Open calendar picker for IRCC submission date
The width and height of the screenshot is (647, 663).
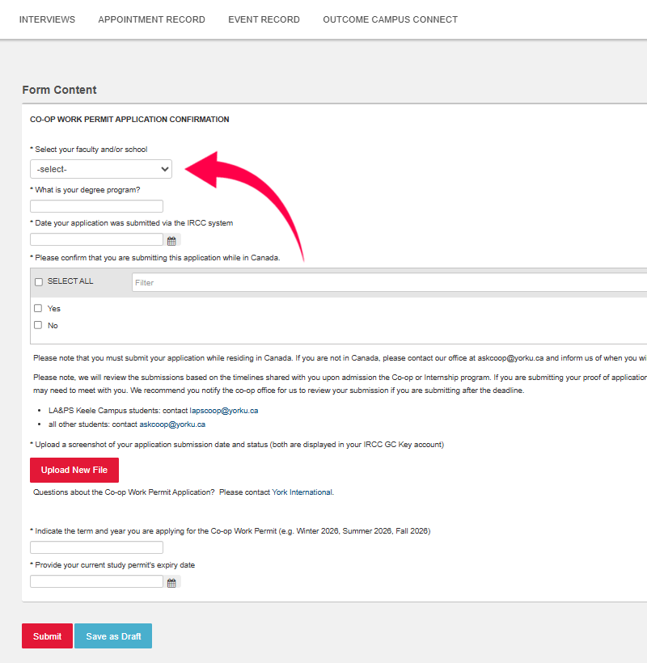click(x=171, y=241)
